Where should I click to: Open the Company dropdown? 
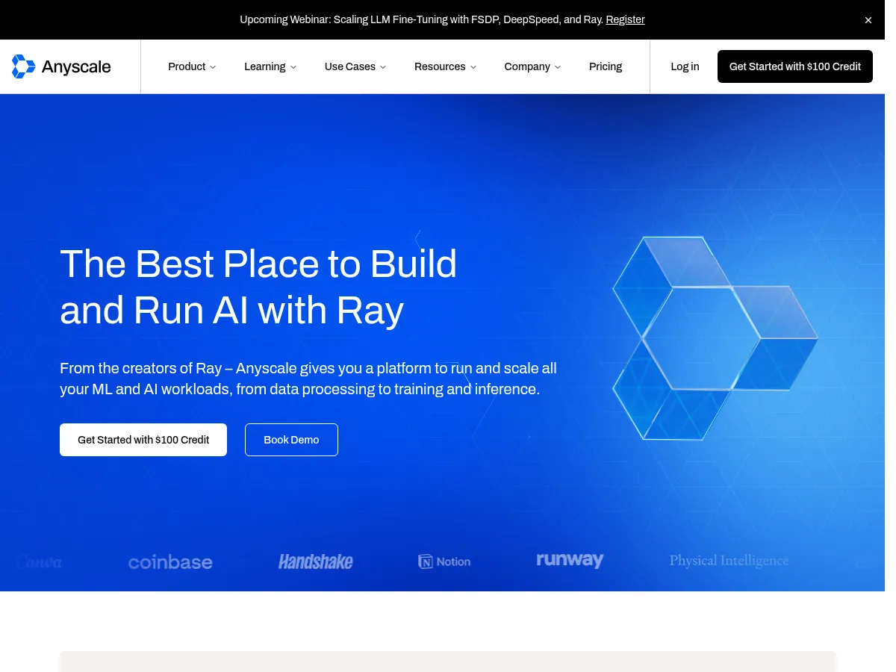pyautogui.click(x=532, y=66)
